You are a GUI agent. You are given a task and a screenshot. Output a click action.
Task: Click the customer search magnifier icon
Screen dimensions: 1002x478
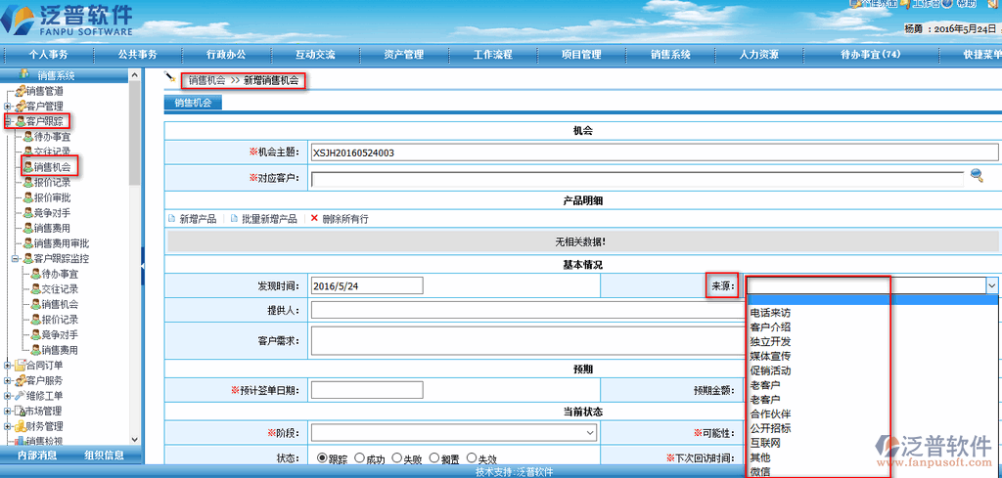976,176
